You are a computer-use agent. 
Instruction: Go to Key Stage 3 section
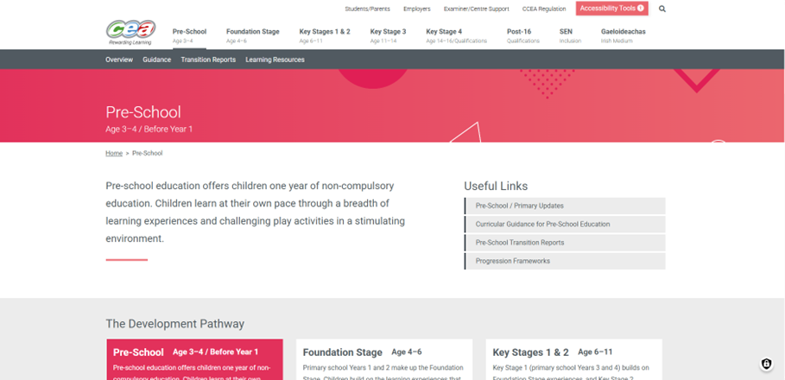click(388, 35)
